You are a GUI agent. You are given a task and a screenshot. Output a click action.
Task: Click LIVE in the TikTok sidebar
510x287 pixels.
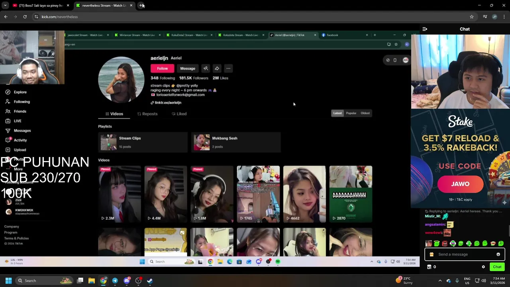14,121
